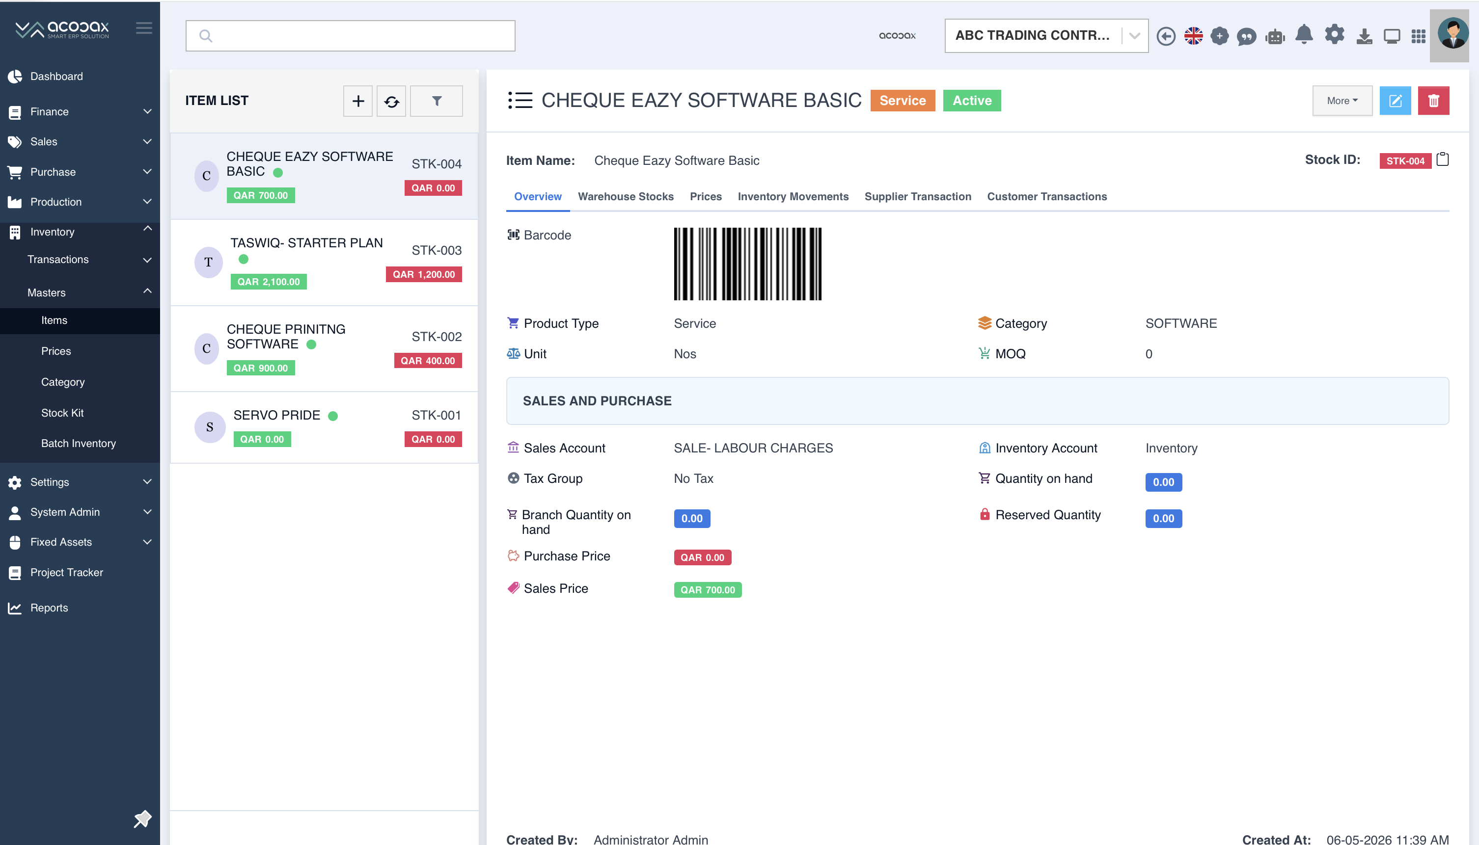Screen dimensions: 1479x845
Task: Refresh the item list
Action: [391, 101]
